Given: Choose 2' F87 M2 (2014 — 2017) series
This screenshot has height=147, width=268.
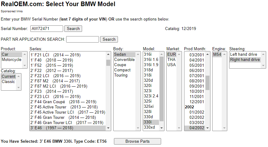Looking at the screenshot, I should click(x=68, y=81).
